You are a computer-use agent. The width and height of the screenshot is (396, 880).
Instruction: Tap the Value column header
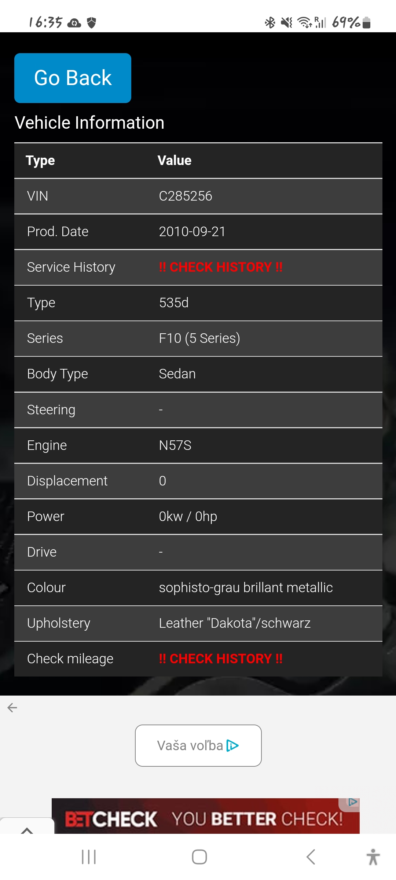click(x=175, y=161)
